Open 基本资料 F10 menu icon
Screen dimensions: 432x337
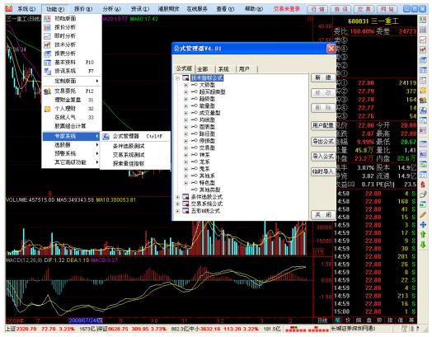[x=47, y=63]
